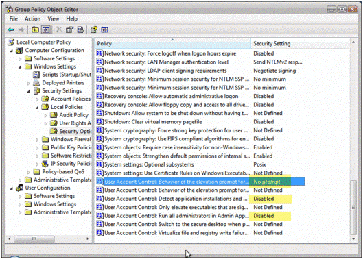Click the icon beside Network security: LDAP client signing
363x259 pixels.
coord(99,71)
